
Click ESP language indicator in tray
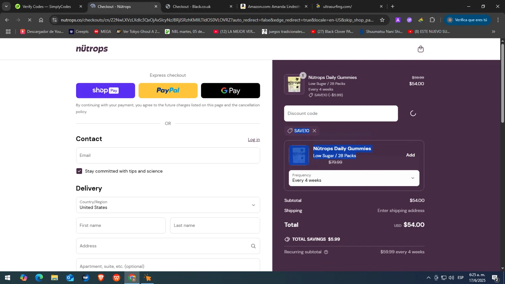click(x=461, y=278)
